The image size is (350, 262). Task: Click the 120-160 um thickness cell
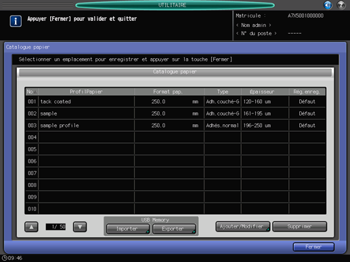pos(265,101)
